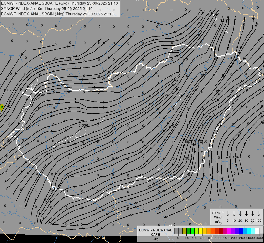The height and width of the screenshot is (243, 264).
Task: Click the 2500 tick label on the colorbar
Action: coord(243,238)
